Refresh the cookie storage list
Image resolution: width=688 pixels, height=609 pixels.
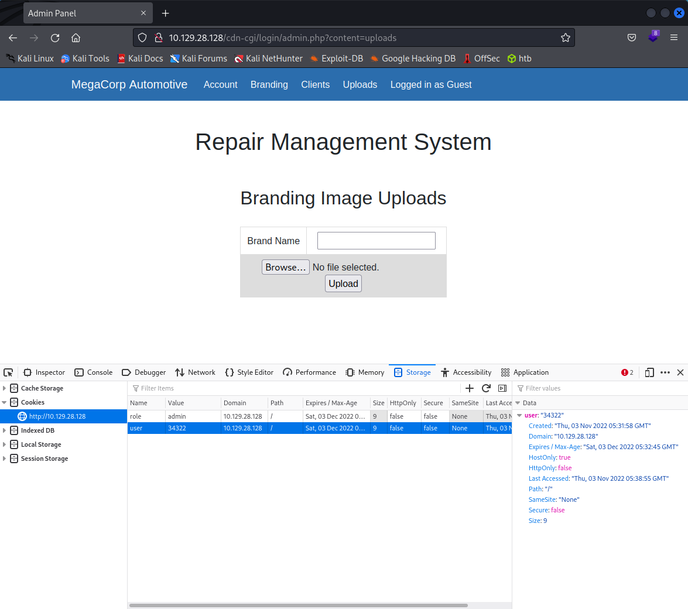[485, 388]
